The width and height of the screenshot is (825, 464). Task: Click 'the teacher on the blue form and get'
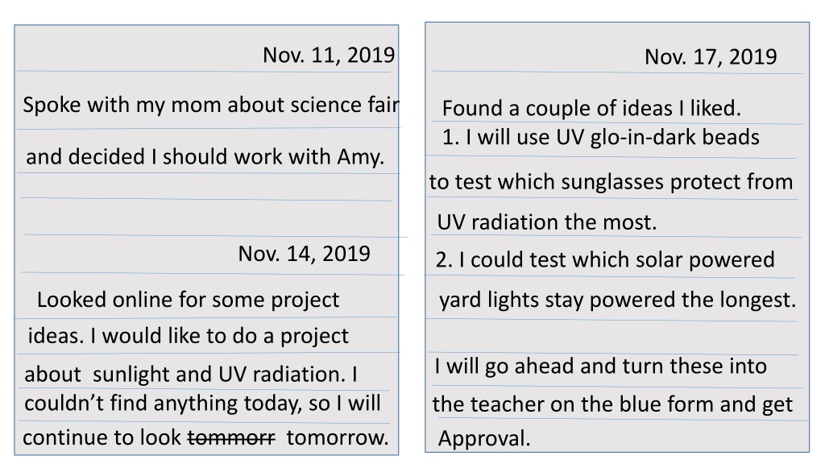click(612, 404)
